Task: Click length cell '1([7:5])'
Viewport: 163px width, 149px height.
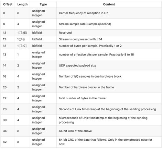Action: click(22, 33)
